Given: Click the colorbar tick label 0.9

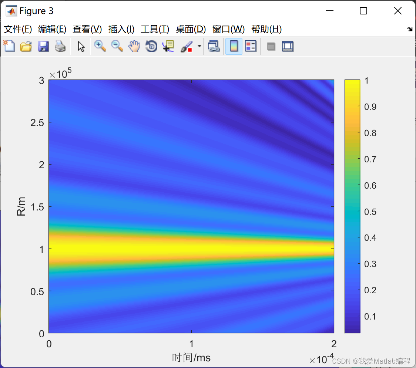Looking at the screenshot, I should [370, 107].
